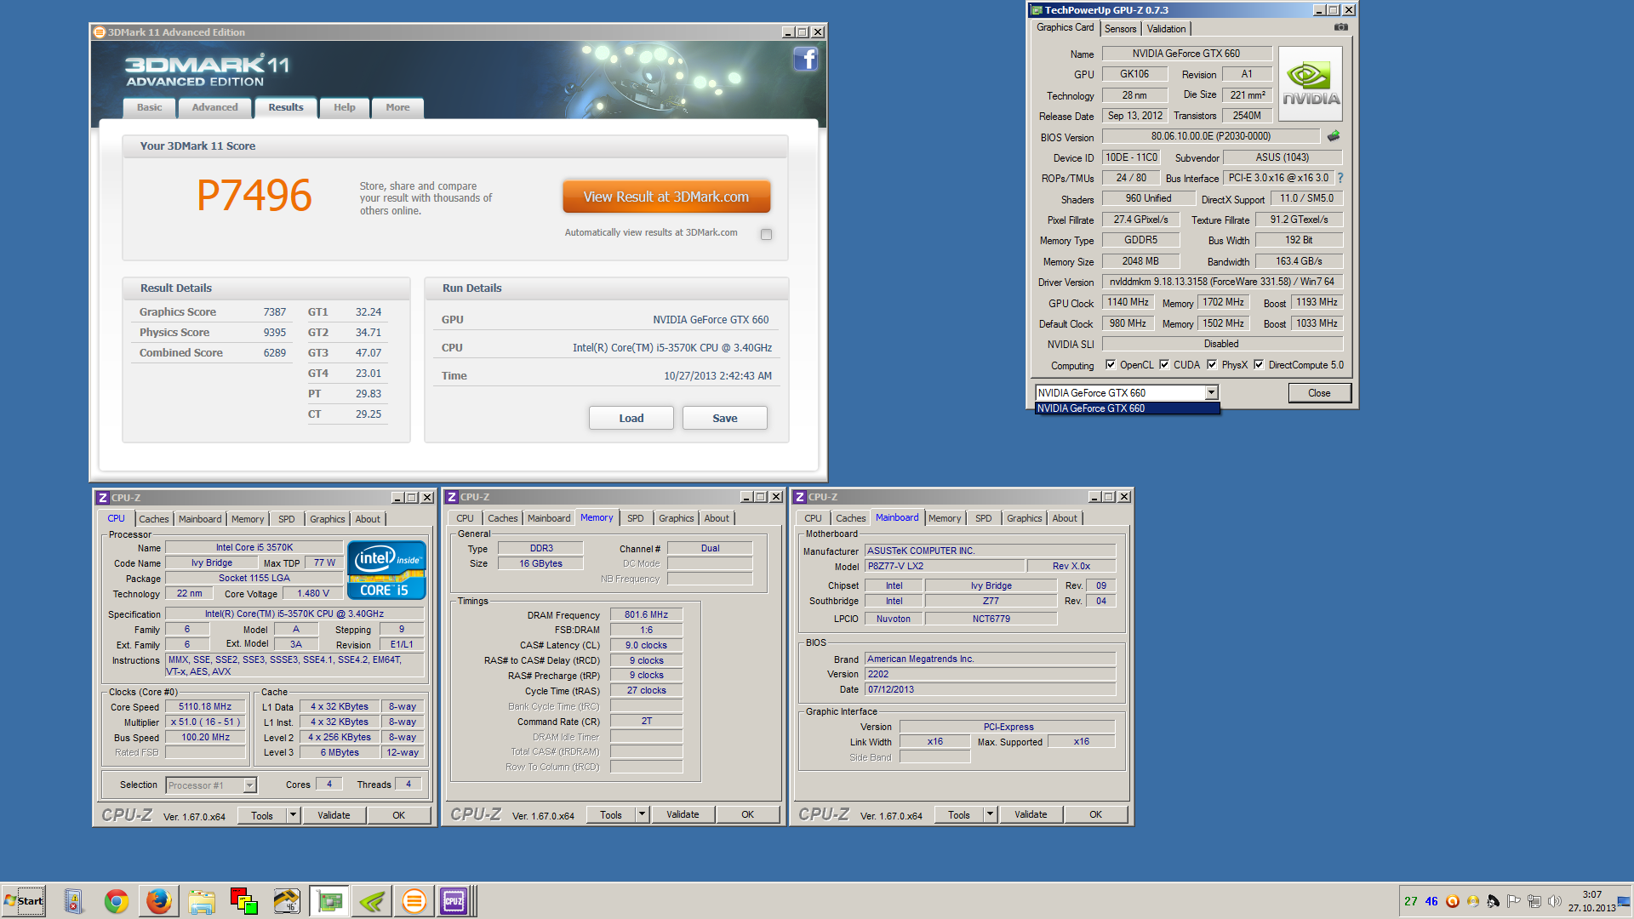This screenshot has height=919, width=1634.
Task: Click the Graphics Score value 7387
Action: pos(274,312)
